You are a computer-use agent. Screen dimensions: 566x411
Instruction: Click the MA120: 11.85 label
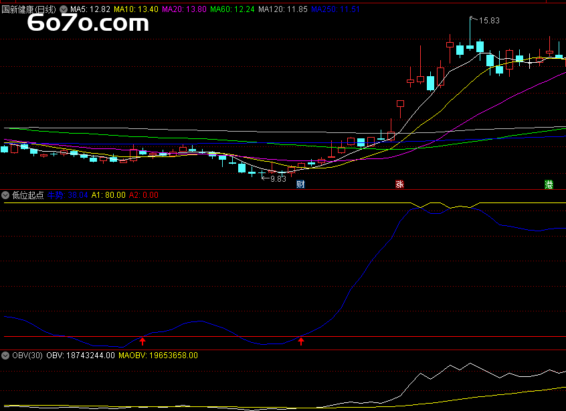click(x=283, y=9)
